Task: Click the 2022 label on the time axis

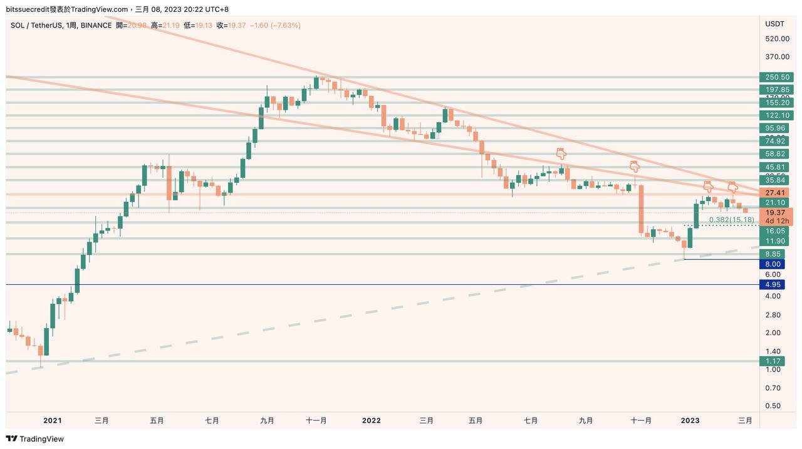Action: [371, 420]
